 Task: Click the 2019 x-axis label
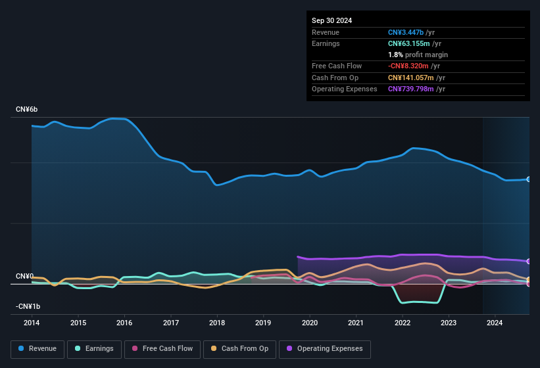(263, 323)
